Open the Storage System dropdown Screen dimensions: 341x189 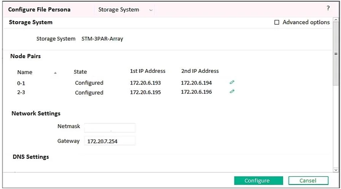[x=124, y=10]
